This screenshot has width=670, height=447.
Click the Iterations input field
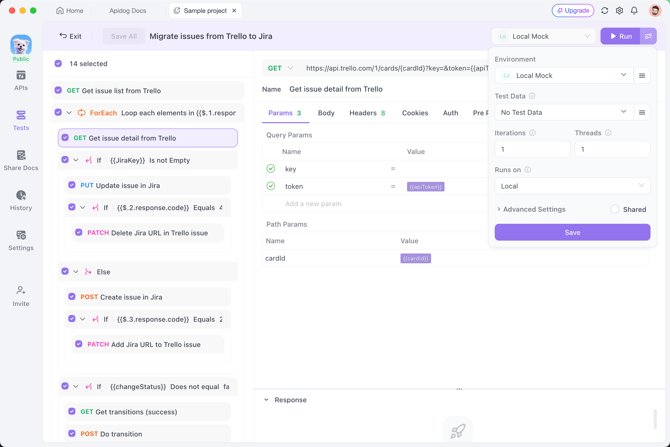532,149
